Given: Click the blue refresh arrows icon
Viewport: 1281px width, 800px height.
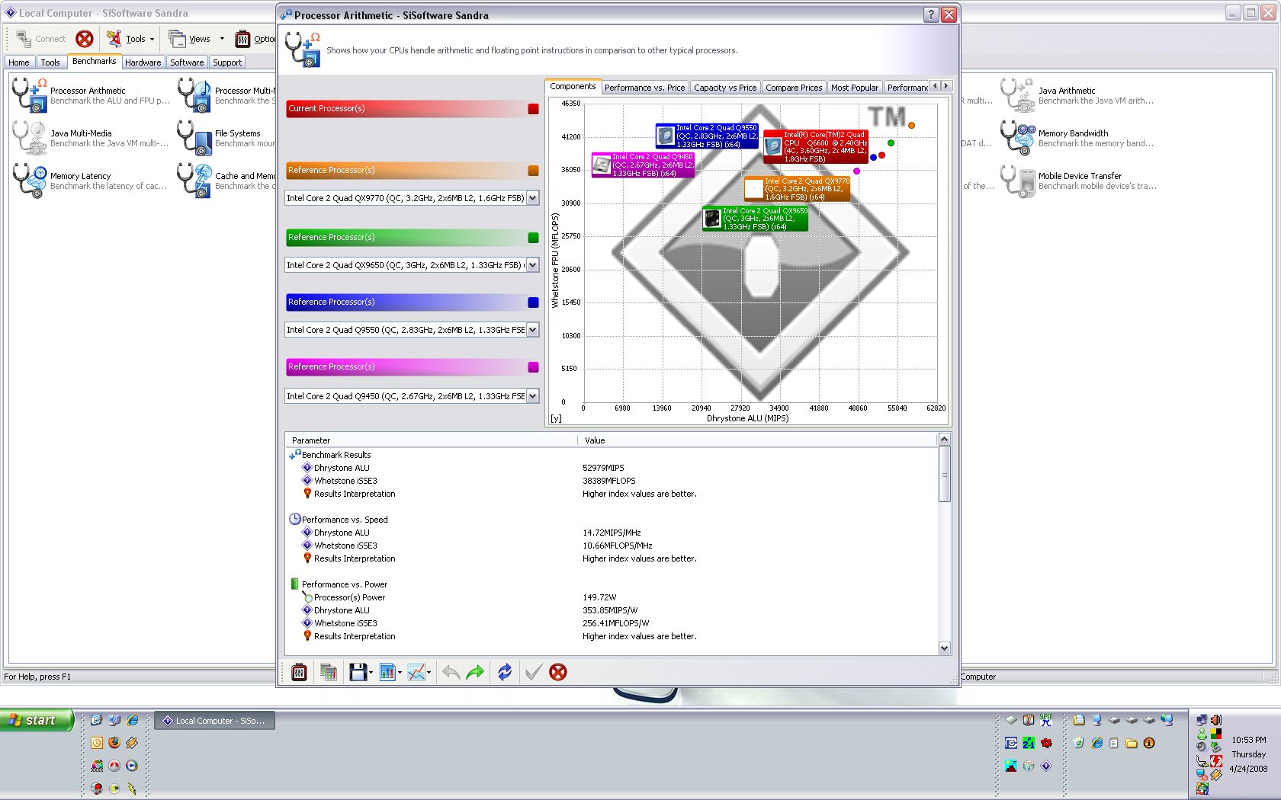Looking at the screenshot, I should tap(505, 672).
